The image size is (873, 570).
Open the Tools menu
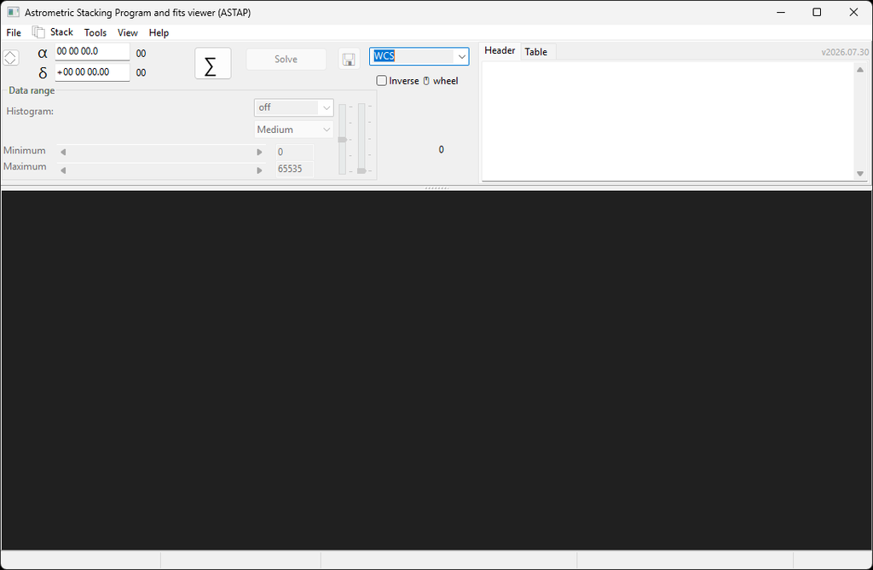pyautogui.click(x=95, y=33)
